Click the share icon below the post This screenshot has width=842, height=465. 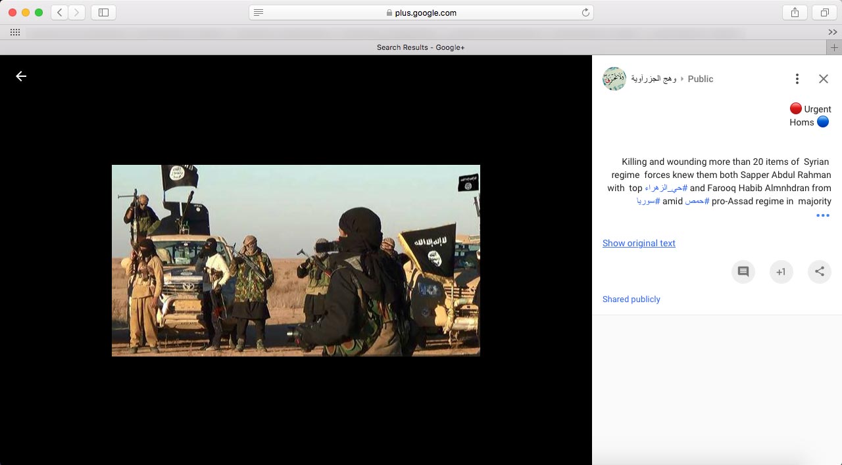pos(820,272)
